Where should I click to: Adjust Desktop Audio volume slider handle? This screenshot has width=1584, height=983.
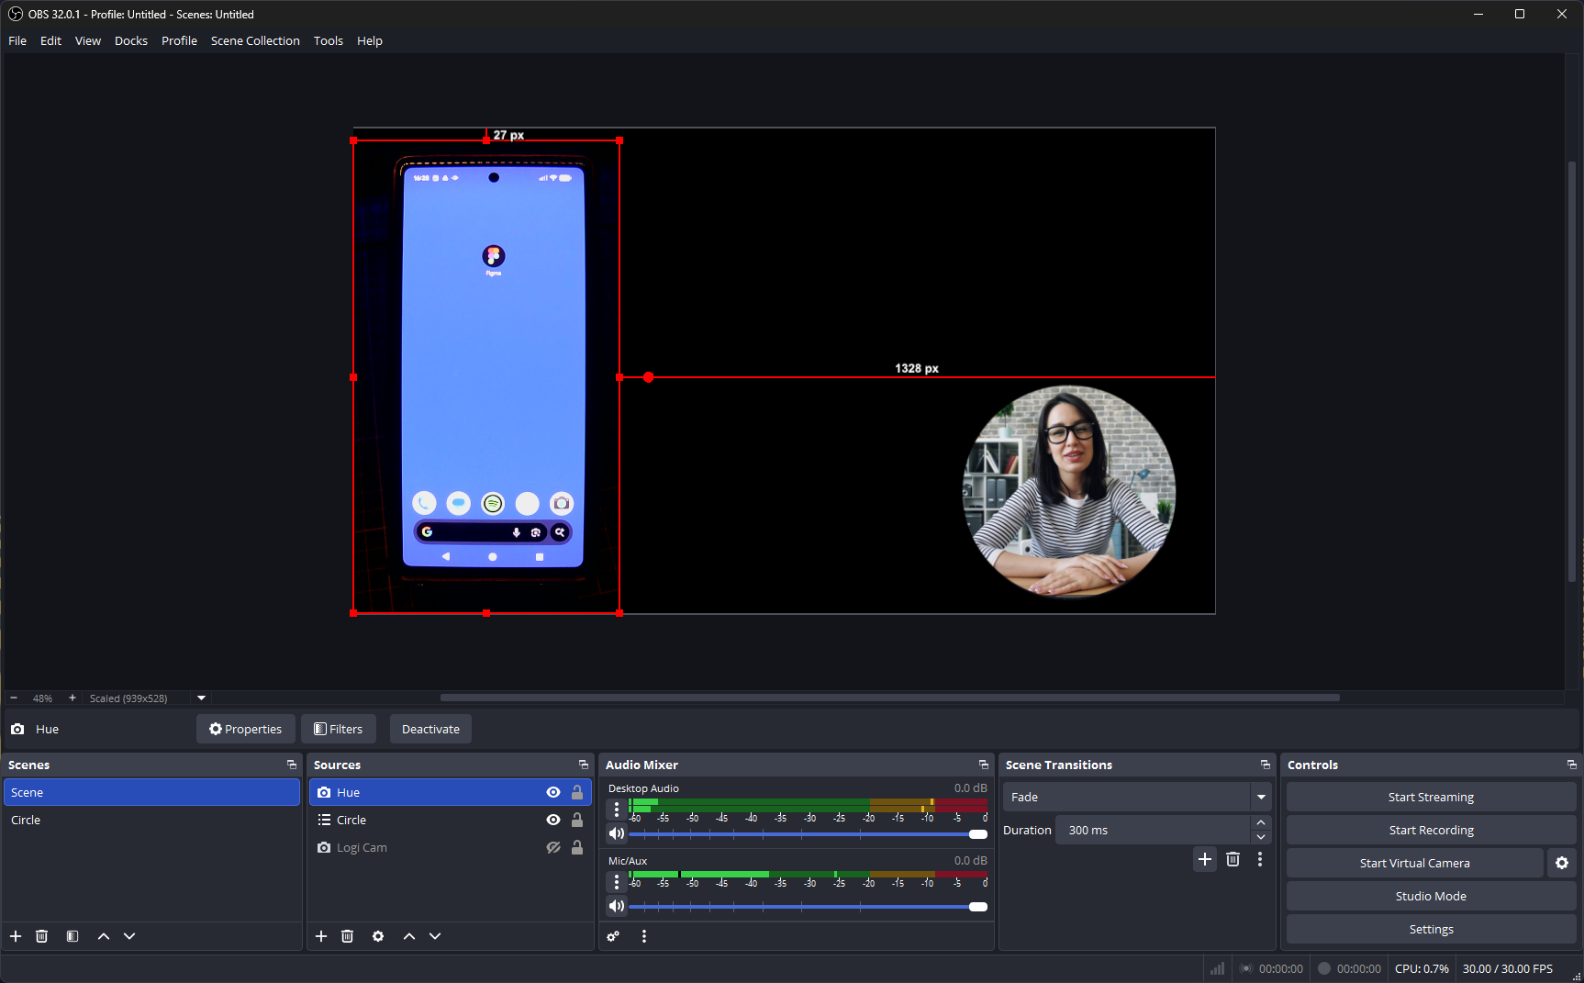click(978, 834)
